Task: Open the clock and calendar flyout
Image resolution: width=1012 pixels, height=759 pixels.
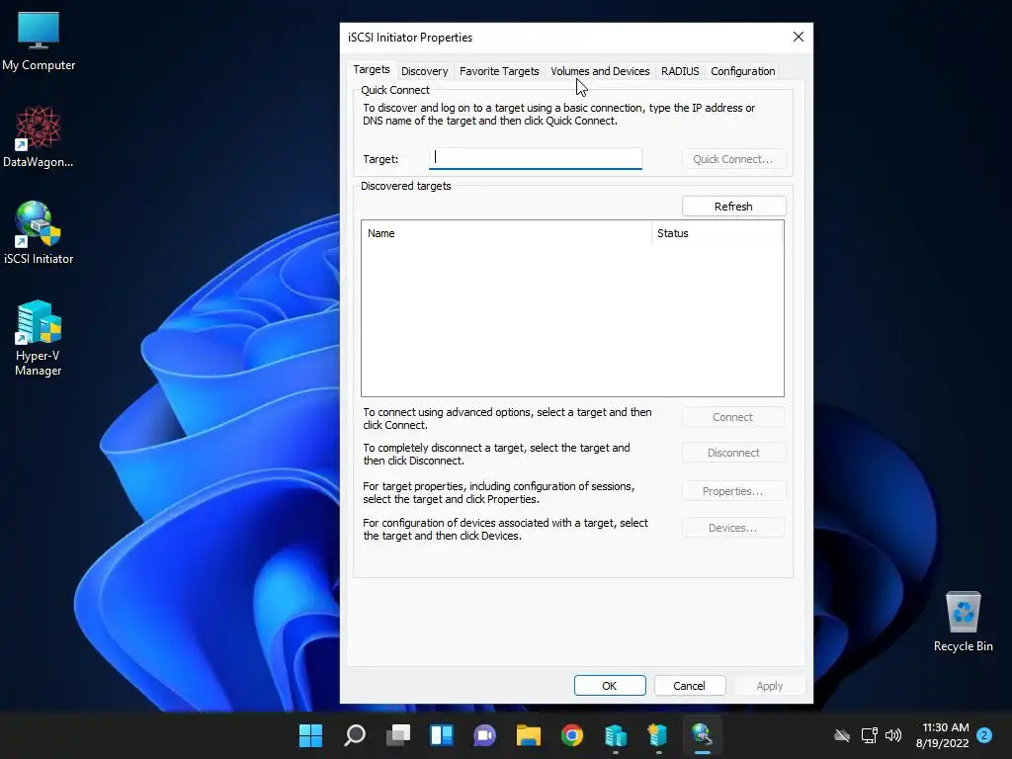Action: point(942,735)
